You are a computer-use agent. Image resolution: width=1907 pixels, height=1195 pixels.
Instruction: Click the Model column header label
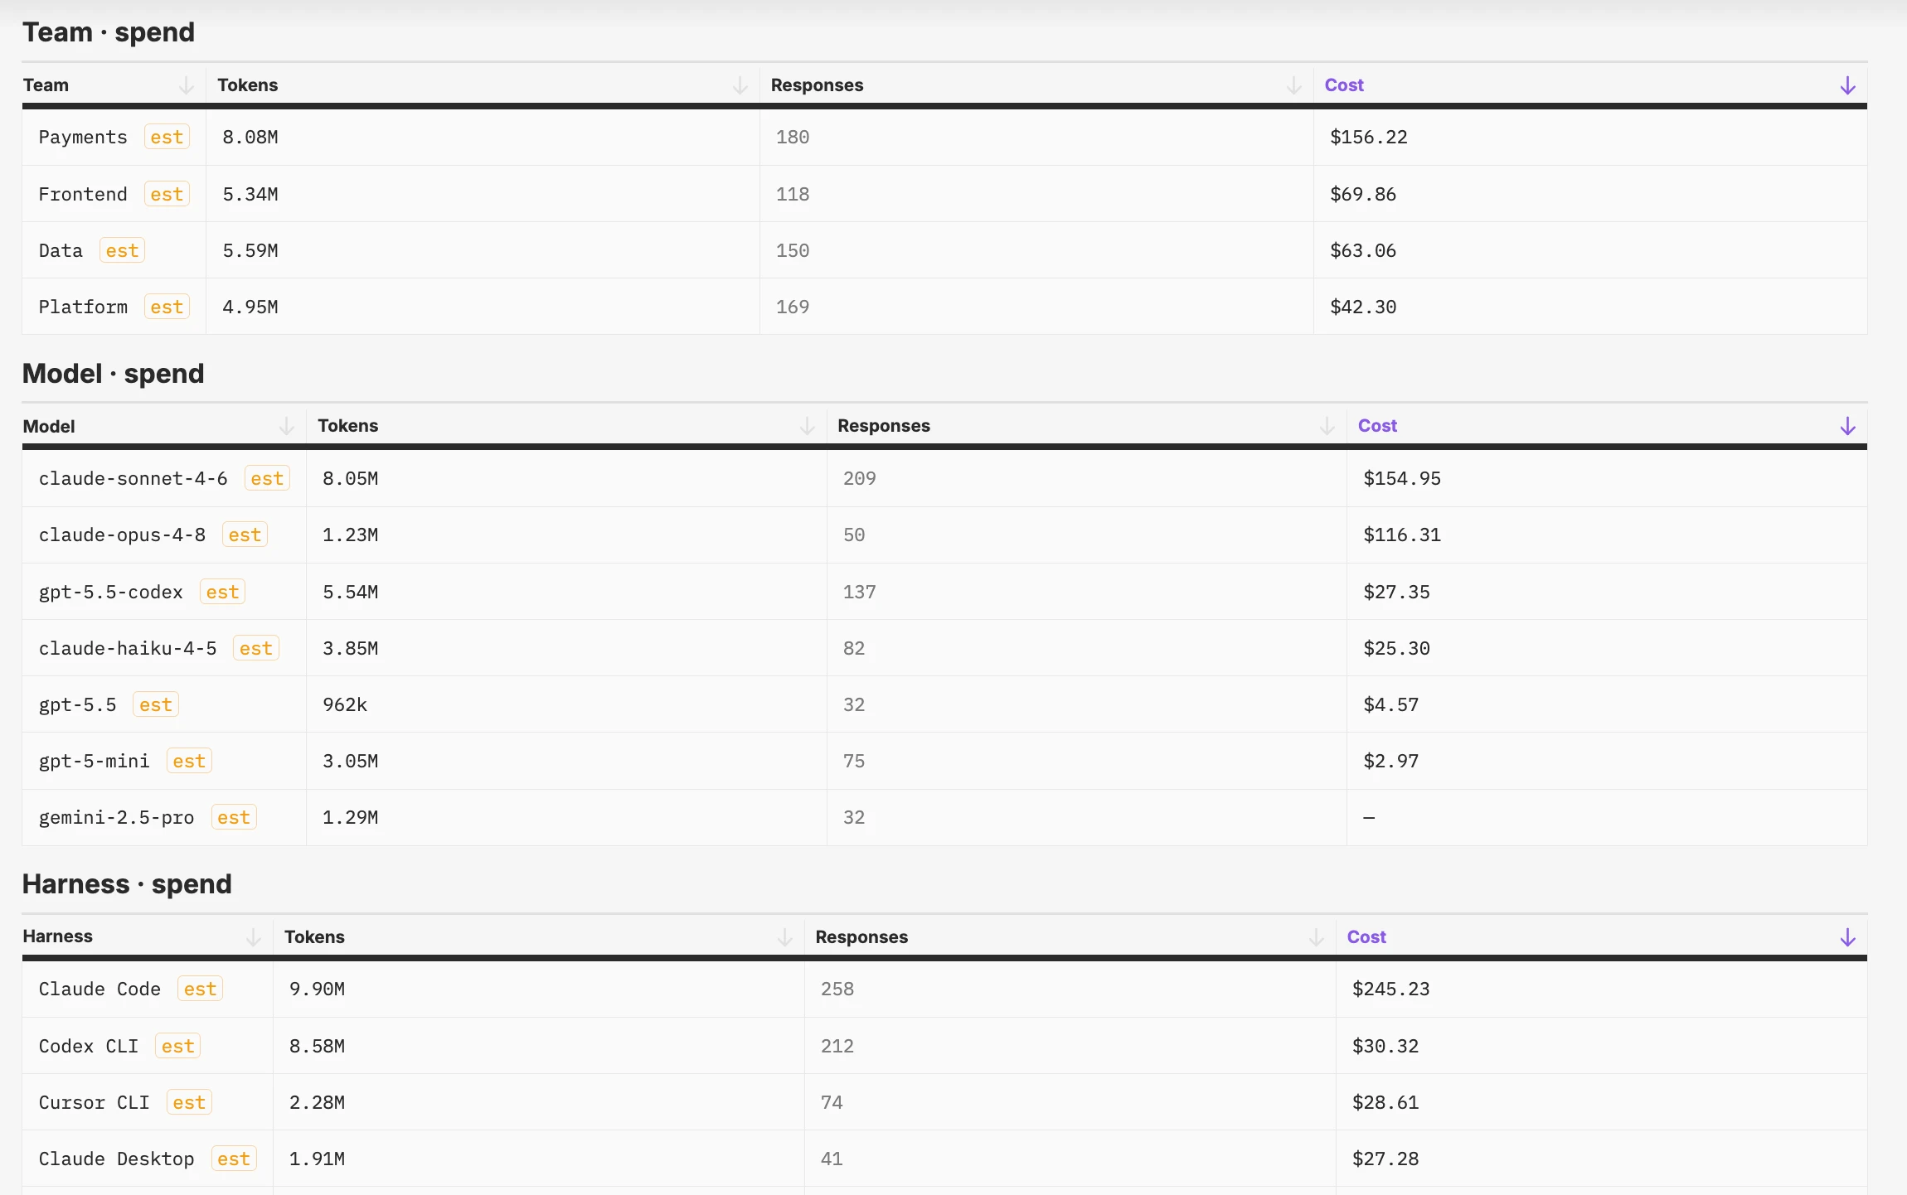pyautogui.click(x=49, y=426)
